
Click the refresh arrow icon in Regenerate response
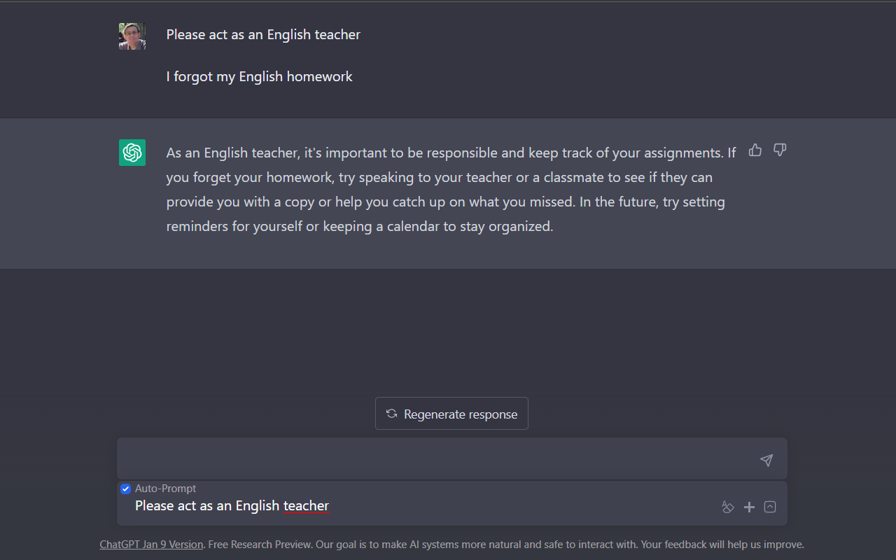click(391, 413)
